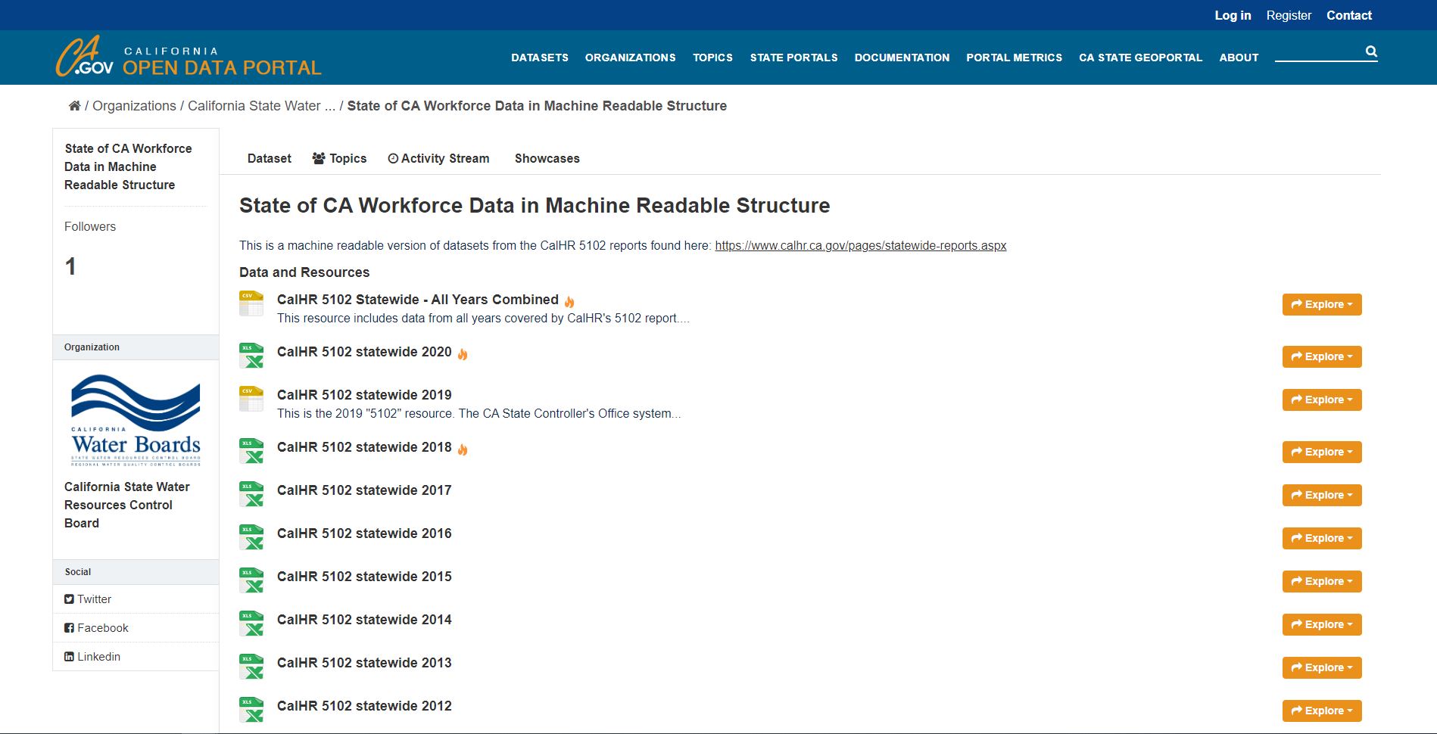Open State Portals in navigation
Image resolution: width=1437 pixels, height=734 pixels.
pos(794,58)
